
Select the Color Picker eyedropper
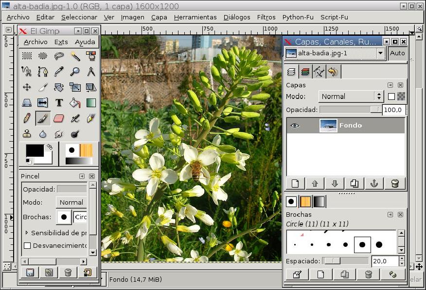[59, 72]
